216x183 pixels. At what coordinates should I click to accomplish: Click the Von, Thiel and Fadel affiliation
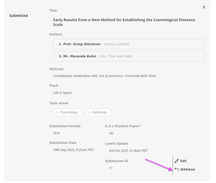click(116, 56)
